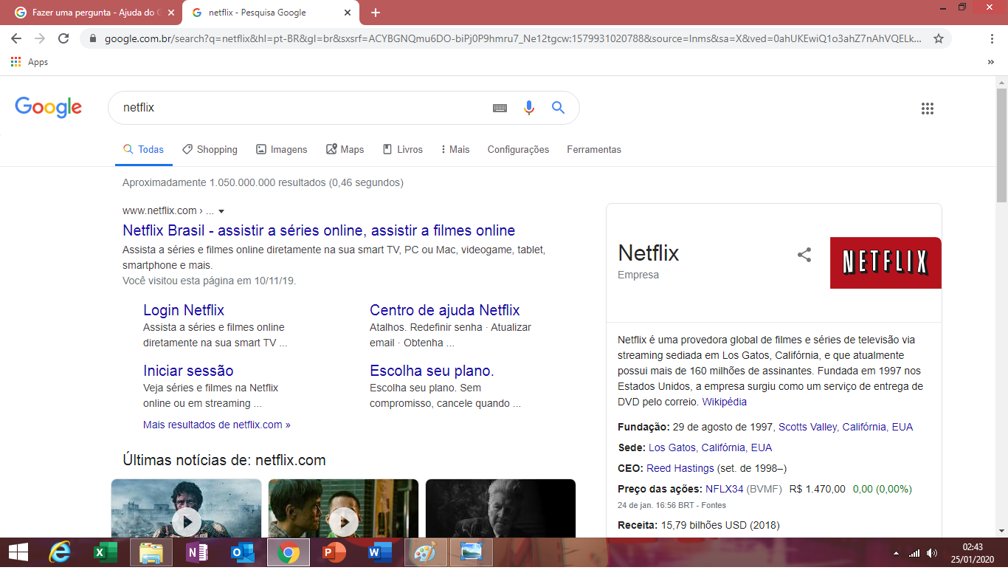
Task: Open the Mais search options menu
Action: 455,149
